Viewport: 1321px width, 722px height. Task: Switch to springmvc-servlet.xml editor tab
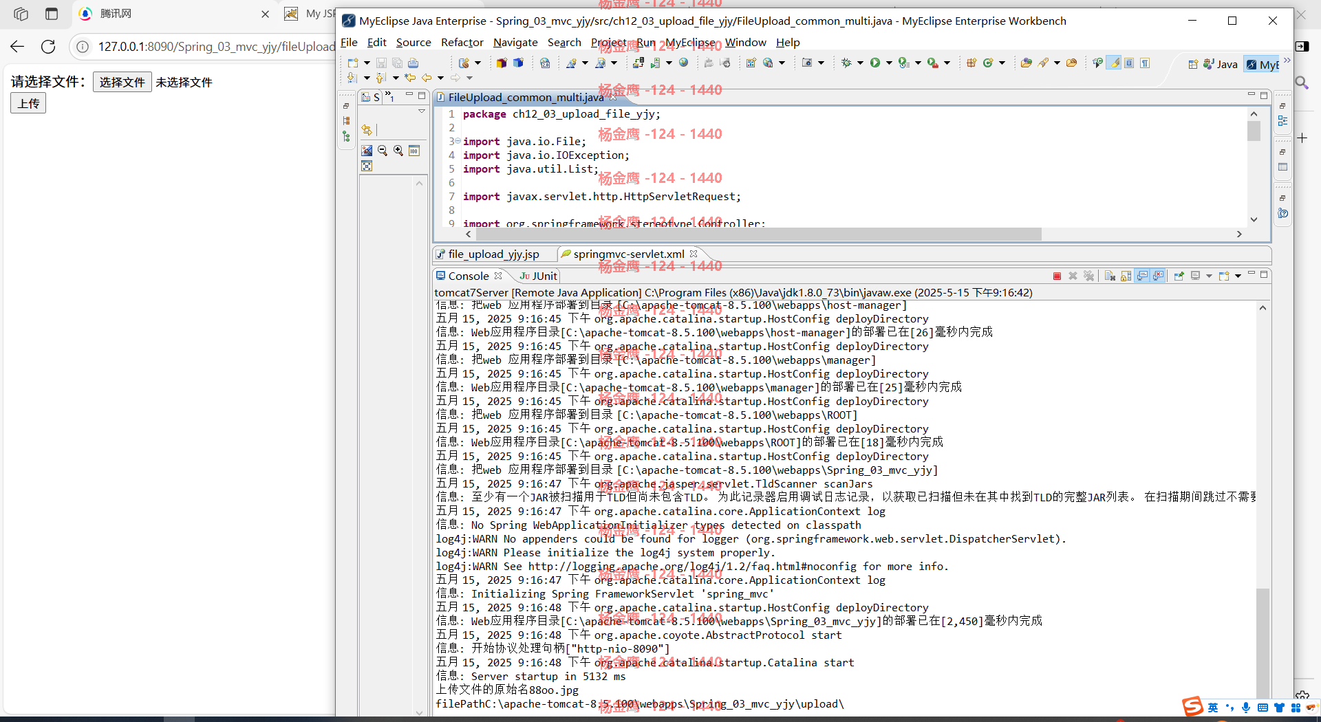629,254
